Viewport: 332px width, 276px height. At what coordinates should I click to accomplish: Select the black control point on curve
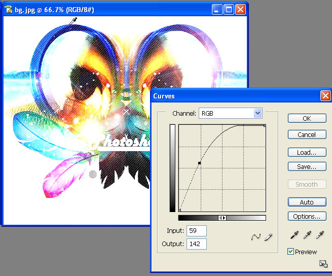click(200, 163)
